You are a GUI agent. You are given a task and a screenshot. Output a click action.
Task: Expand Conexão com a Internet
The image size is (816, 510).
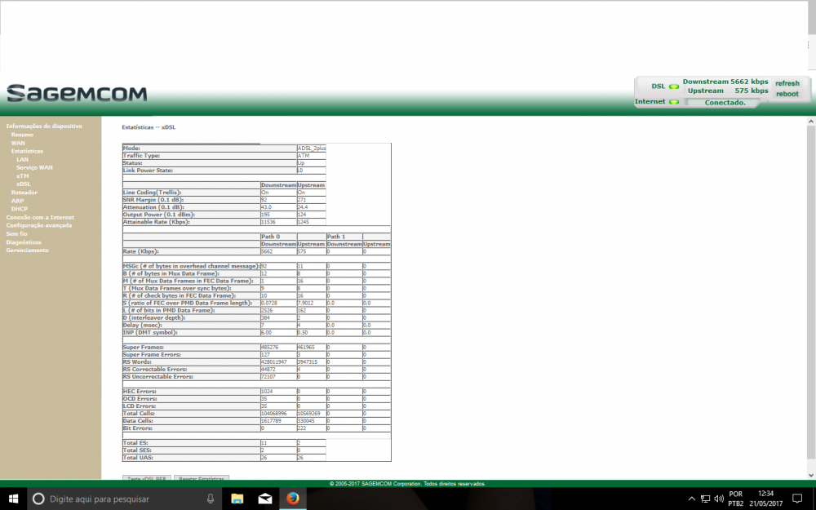(39, 217)
